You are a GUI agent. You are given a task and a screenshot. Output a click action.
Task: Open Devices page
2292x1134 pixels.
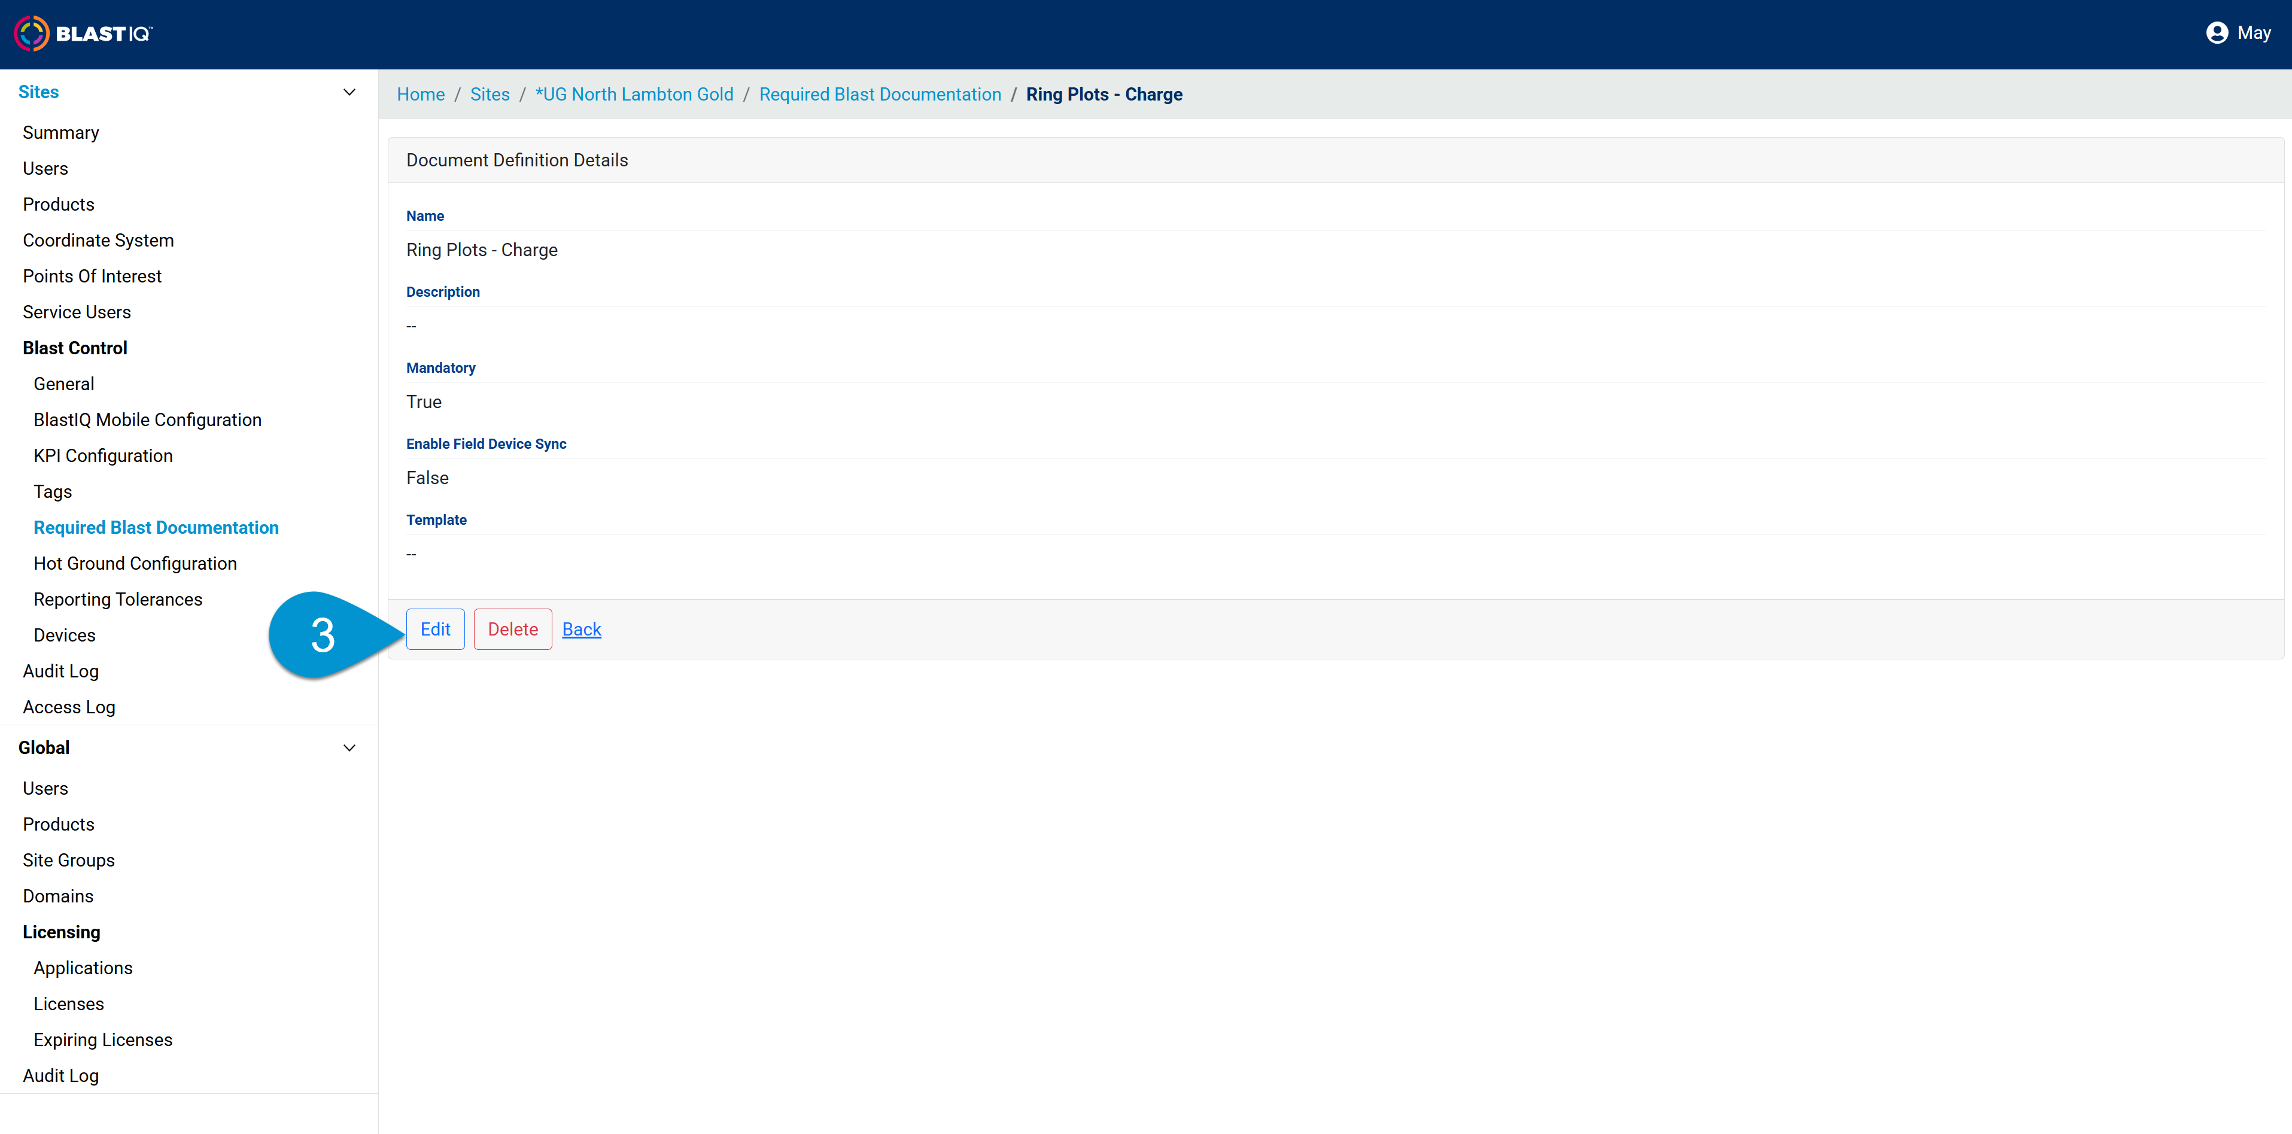pos(65,635)
